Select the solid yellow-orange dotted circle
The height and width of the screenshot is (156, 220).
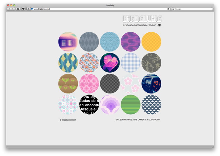pos(151,42)
